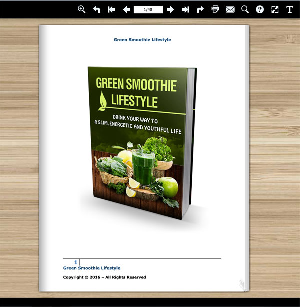Viewport: 300px width, 307px height.
Task: Print the flipbook with printer icon
Action: coord(215,9)
